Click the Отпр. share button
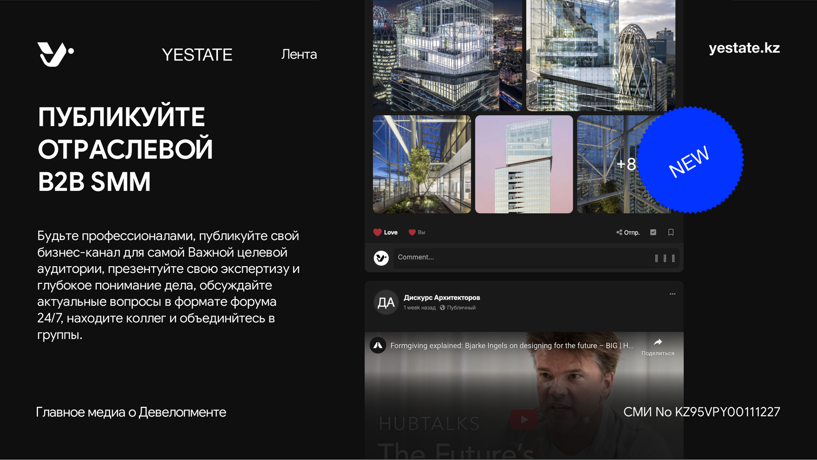The width and height of the screenshot is (817, 460). coord(628,232)
